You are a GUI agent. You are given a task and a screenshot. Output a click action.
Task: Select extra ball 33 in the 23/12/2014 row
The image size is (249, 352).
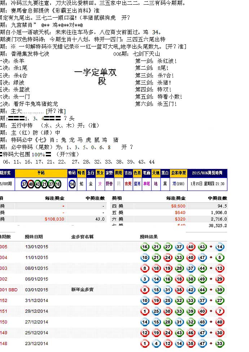coord(219,343)
